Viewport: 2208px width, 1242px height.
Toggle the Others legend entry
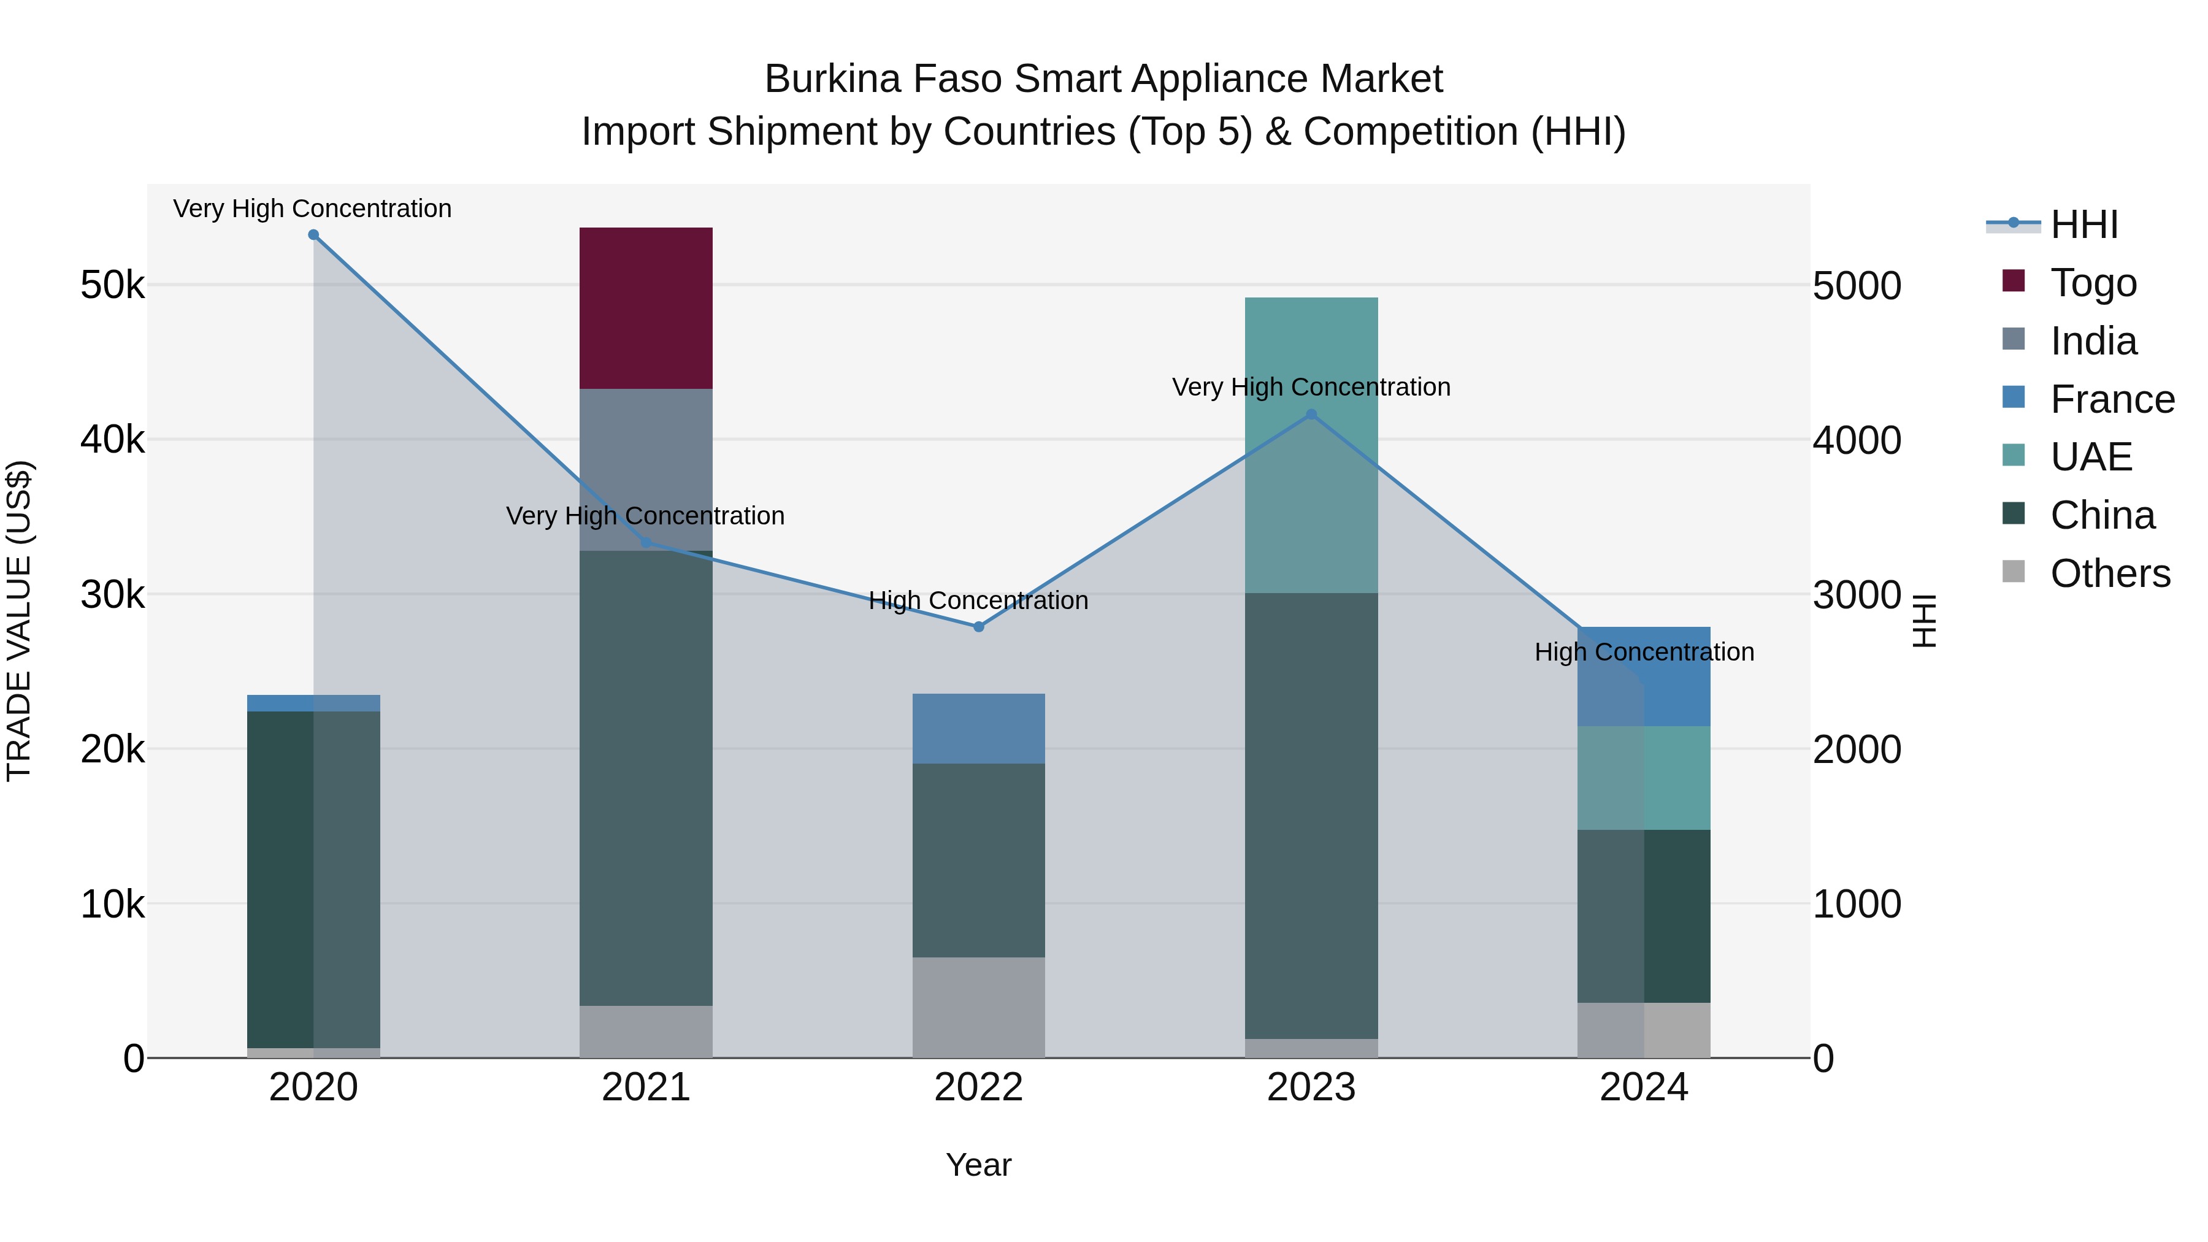click(x=2087, y=573)
